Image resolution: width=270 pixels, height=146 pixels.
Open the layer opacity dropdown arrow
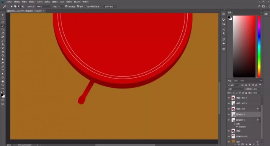click(260, 89)
